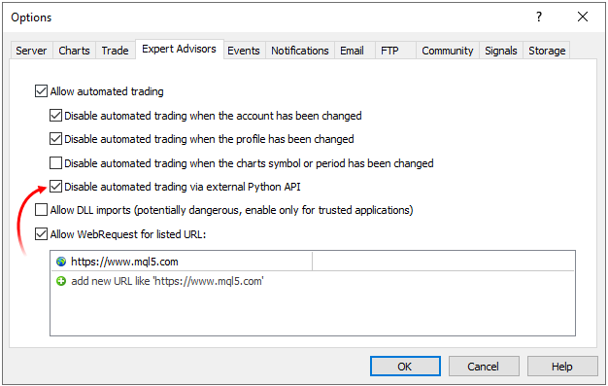
Task: Open the Storage tab
Action: coord(547,51)
